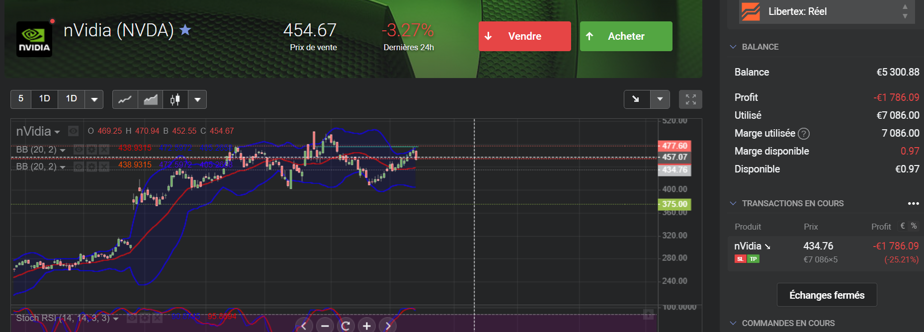Click the TP tag on the nVidia position

754,259
